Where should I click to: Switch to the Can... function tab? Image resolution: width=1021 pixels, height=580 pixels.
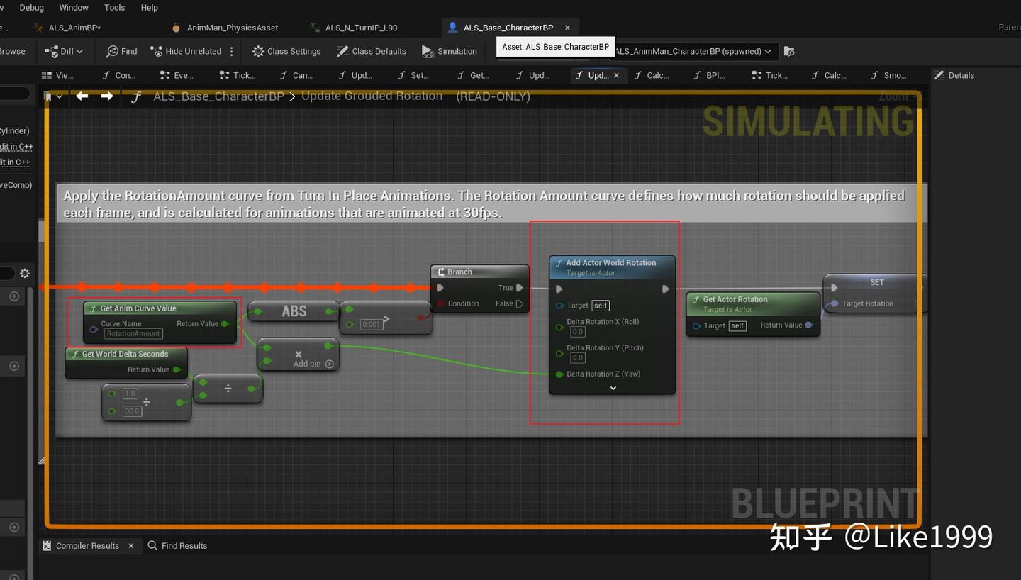point(296,75)
